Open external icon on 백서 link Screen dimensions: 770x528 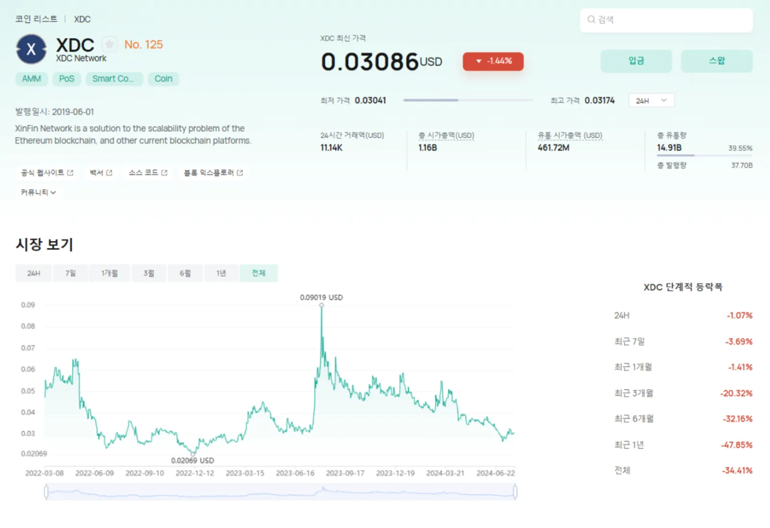click(x=109, y=172)
